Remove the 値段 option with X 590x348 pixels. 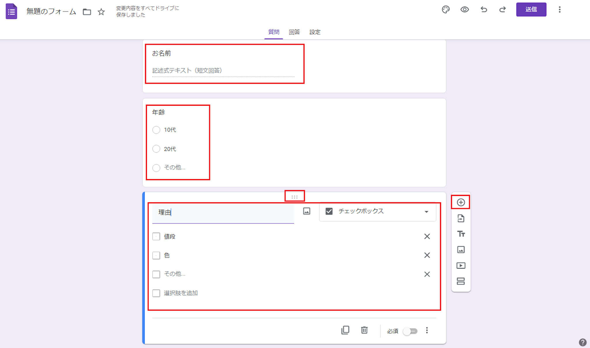pyautogui.click(x=427, y=237)
